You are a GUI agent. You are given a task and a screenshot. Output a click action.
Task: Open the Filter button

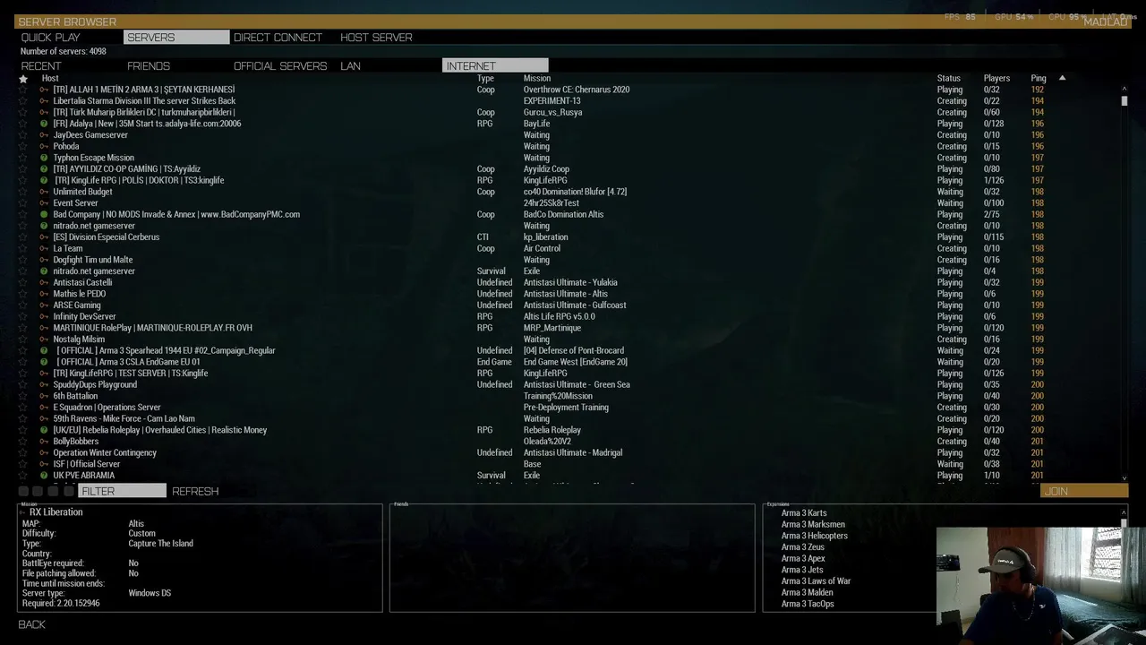coord(122,491)
